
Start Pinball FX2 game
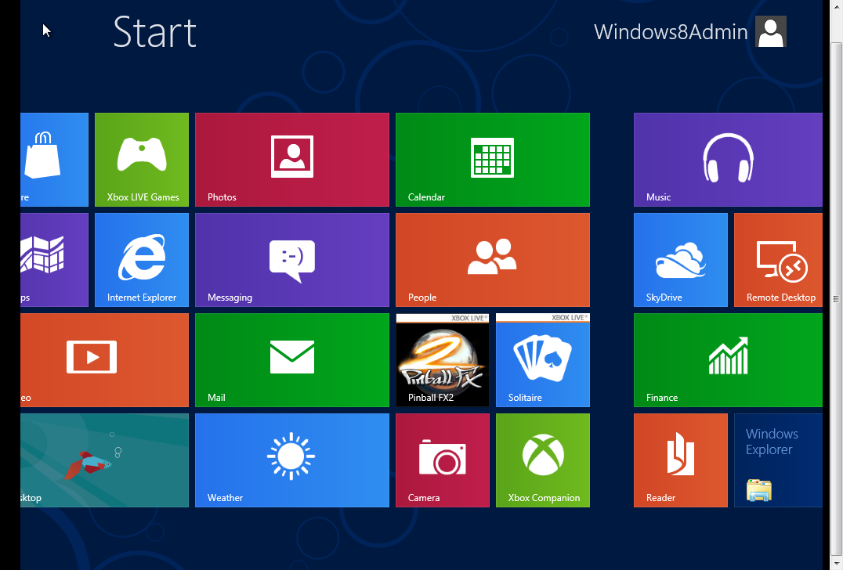pos(442,360)
